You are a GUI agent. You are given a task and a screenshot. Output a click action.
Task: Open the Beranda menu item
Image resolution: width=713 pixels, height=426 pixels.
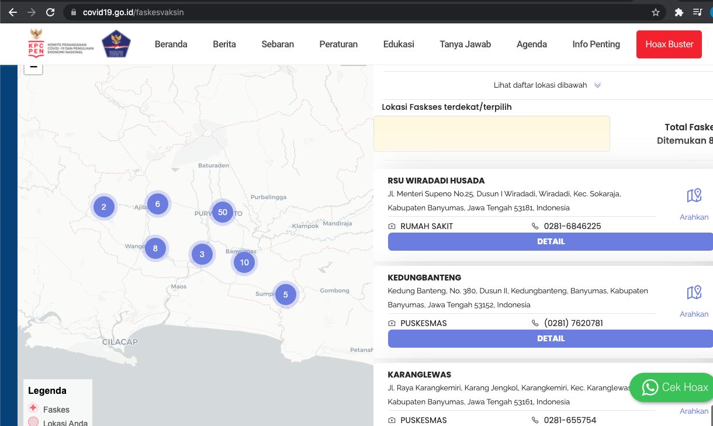[171, 44]
